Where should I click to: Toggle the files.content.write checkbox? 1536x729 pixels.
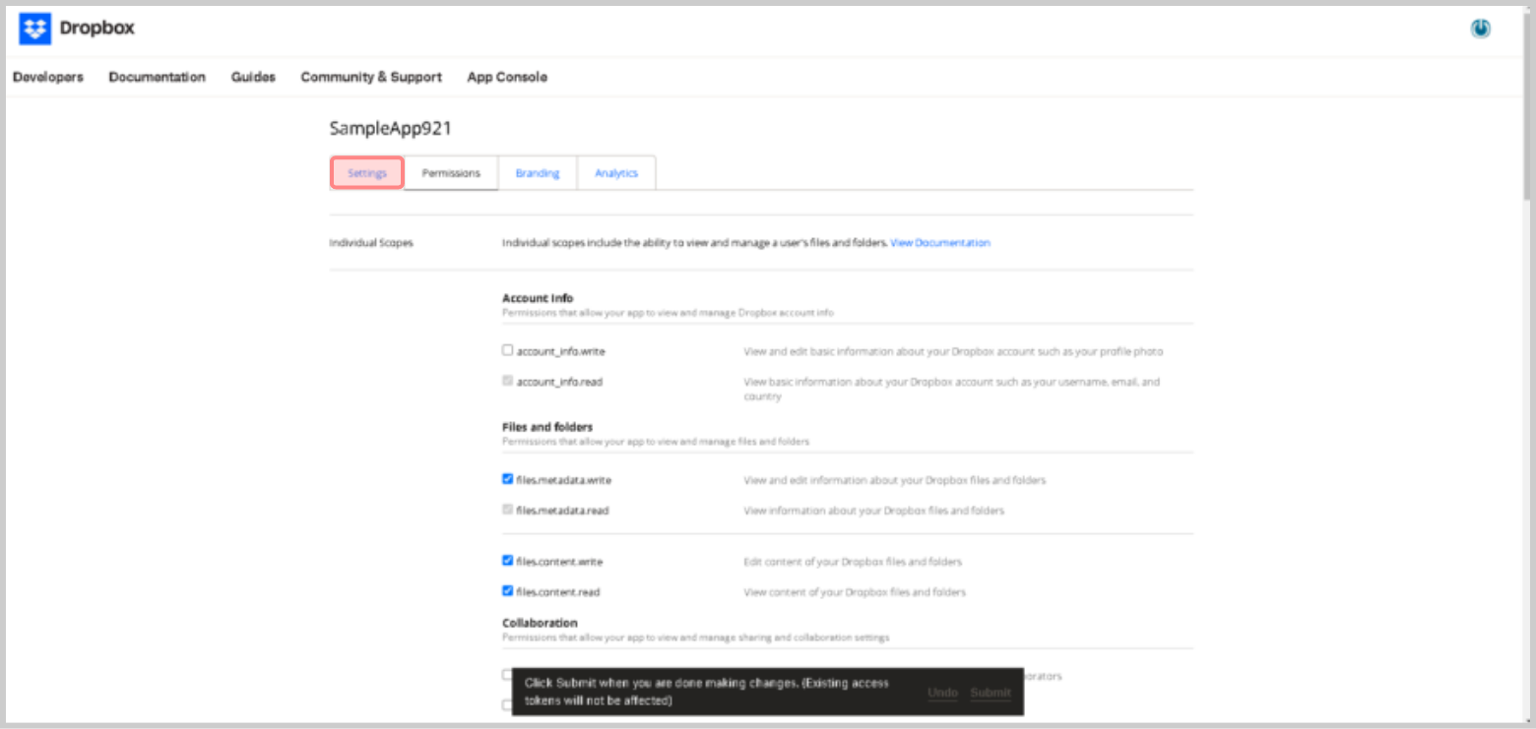coord(508,561)
